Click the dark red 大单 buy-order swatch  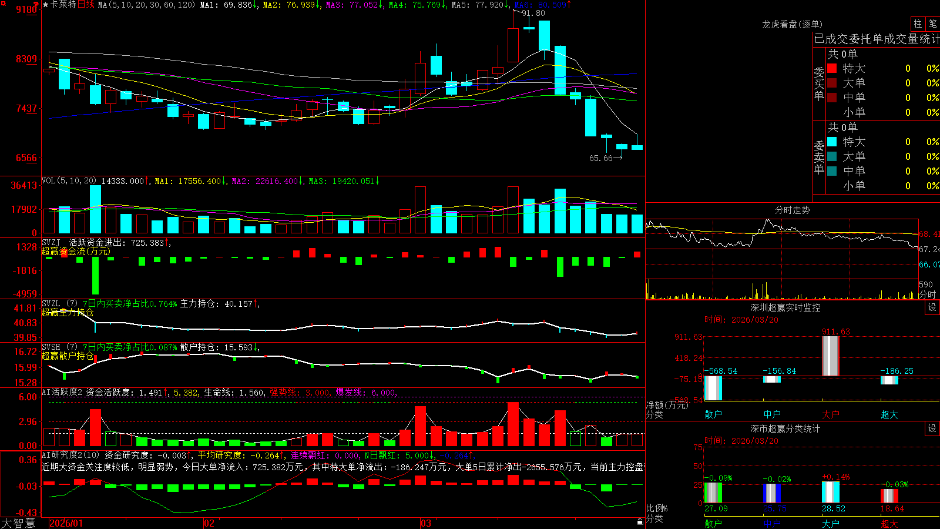832,83
